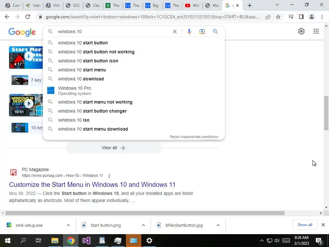Click the PC Magazine site favicon
The height and width of the screenshot is (247, 329).
click(13, 172)
